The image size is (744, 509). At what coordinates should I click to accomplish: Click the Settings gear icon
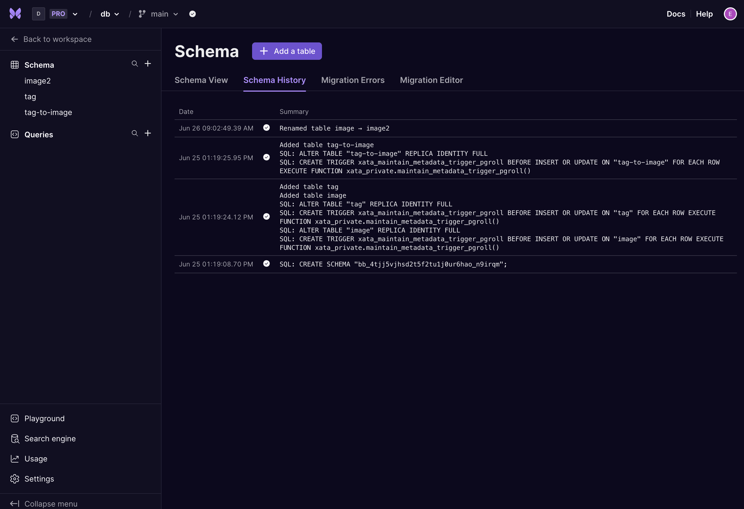coord(15,479)
